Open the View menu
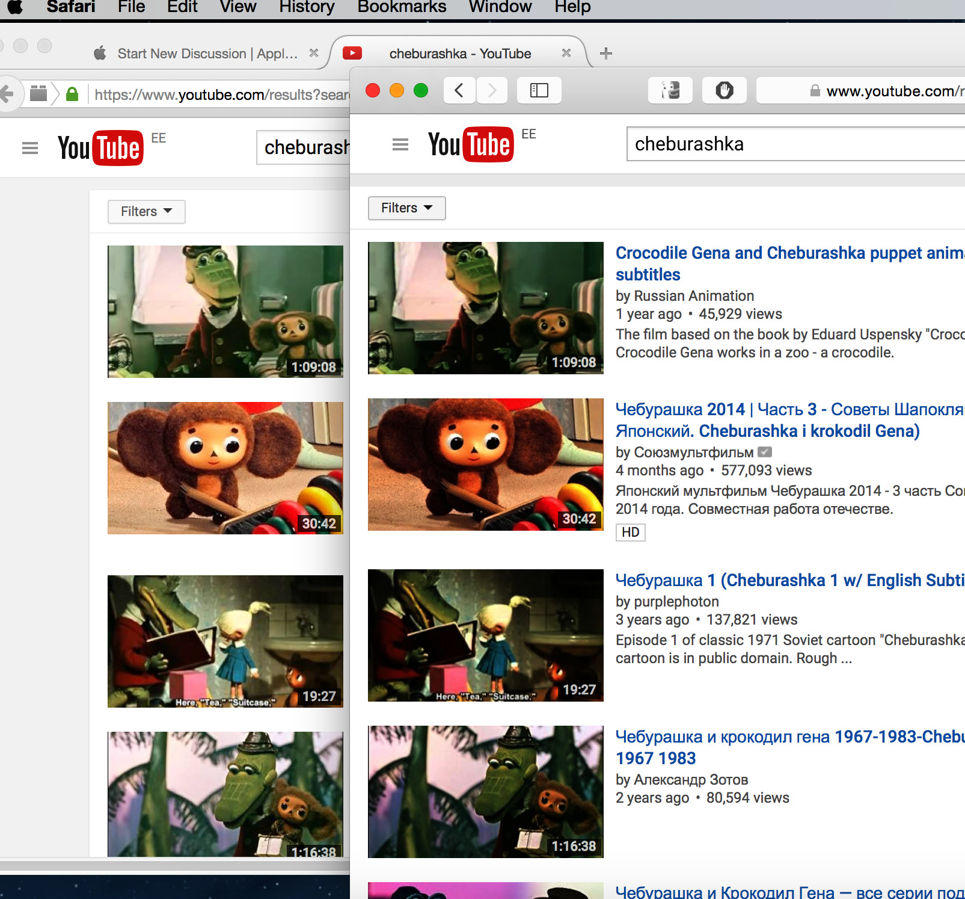Image resolution: width=965 pixels, height=899 pixels. pos(238,7)
